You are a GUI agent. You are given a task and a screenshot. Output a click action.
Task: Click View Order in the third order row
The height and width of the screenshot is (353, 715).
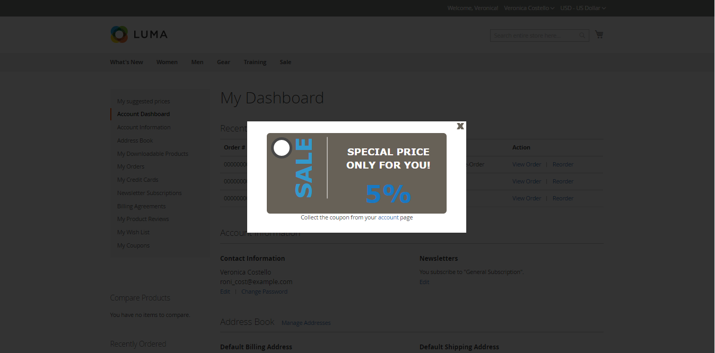527,198
